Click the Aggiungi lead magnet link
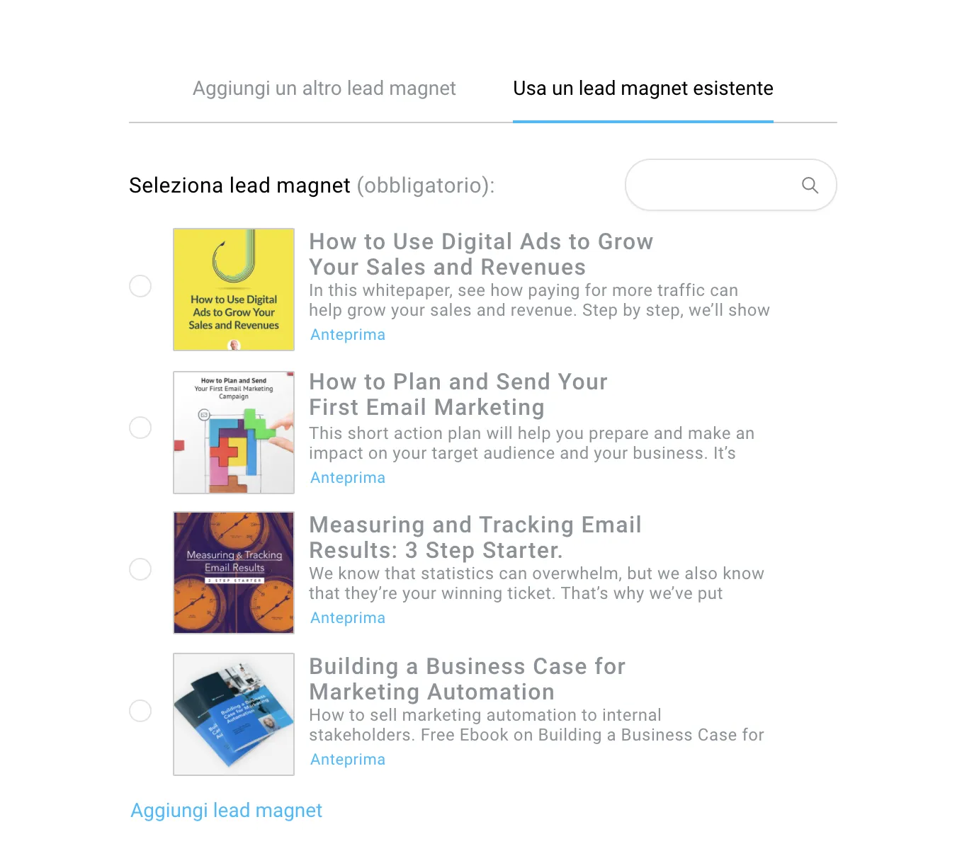 point(227,811)
